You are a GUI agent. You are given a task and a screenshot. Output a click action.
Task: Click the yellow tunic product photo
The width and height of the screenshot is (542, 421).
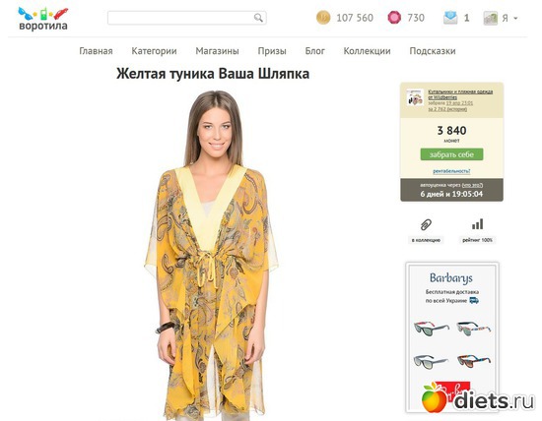coord(212,256)
